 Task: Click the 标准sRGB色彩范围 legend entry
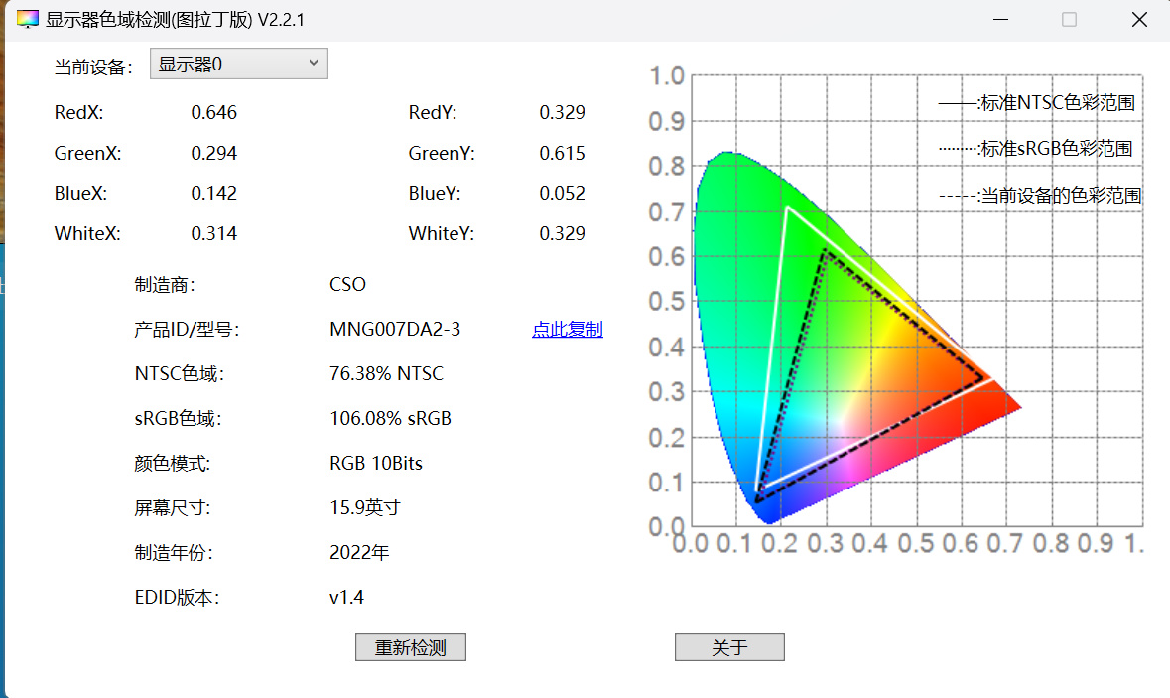pos(1036,149)
